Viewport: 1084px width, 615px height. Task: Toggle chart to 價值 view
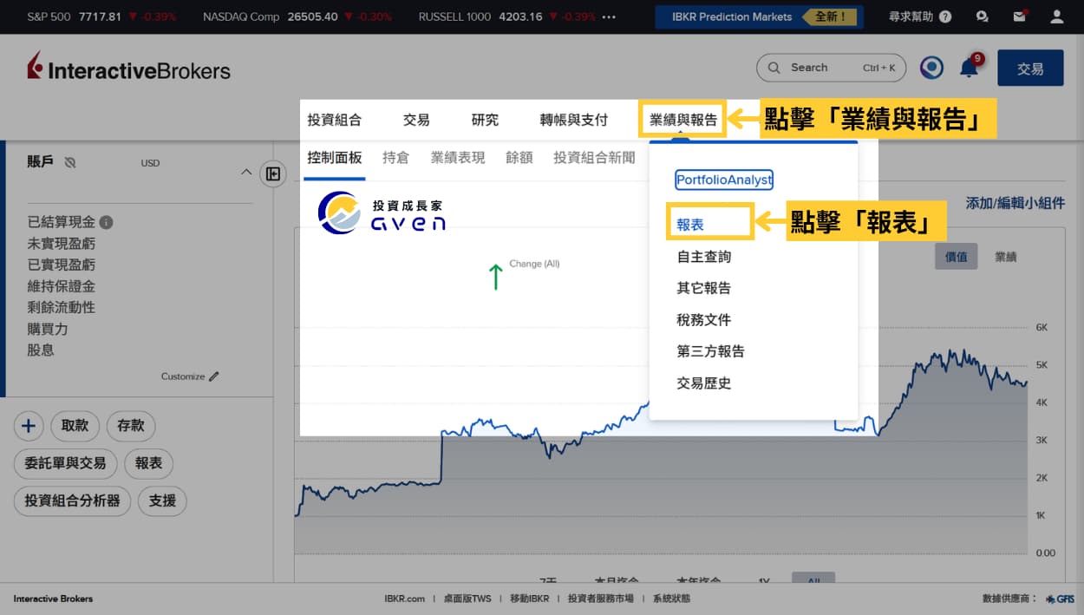point(956,257)
